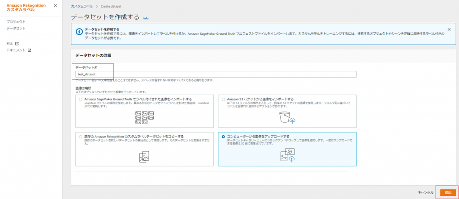The height and width of the screenshot is (199, 459).
Task: Click the copy dataset icon
Action: tap(144, 157)
